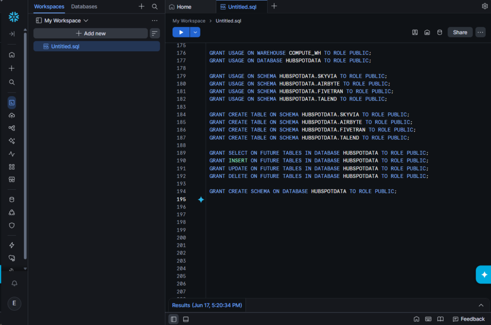The width and height of the screenshot is (491, 325).
Task: Open a new tab with plus button
Action: [274, 6]
